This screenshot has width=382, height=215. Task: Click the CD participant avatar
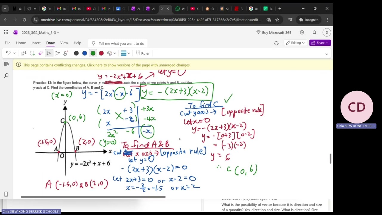pos(357,107)
